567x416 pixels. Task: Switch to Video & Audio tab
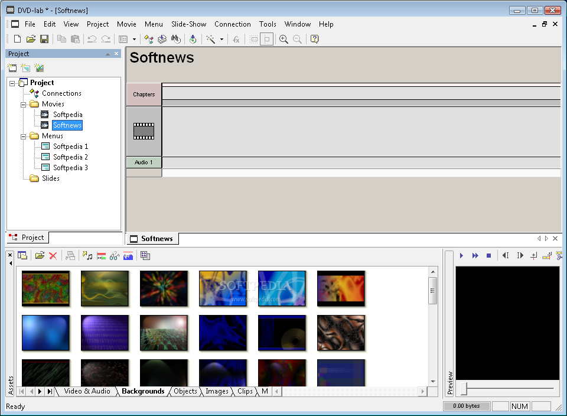[x=87, y=391]
